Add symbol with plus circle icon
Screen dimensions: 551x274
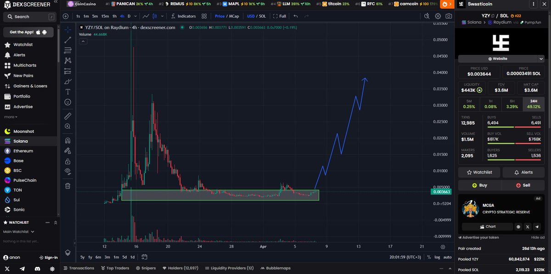[66, 16]
